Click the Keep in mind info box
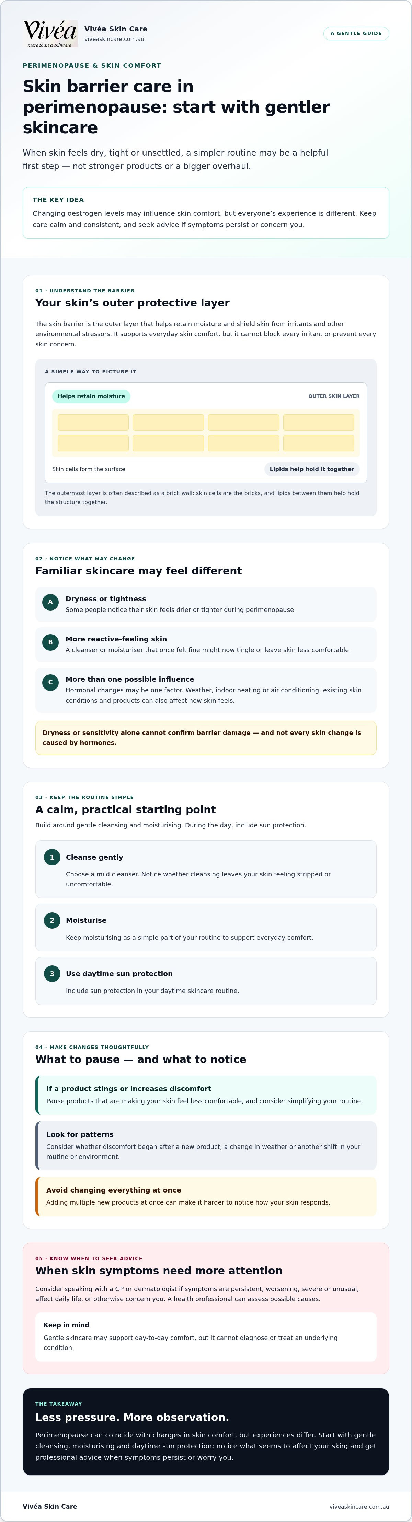This screenshot has width=412, height=1522. 206,1337
